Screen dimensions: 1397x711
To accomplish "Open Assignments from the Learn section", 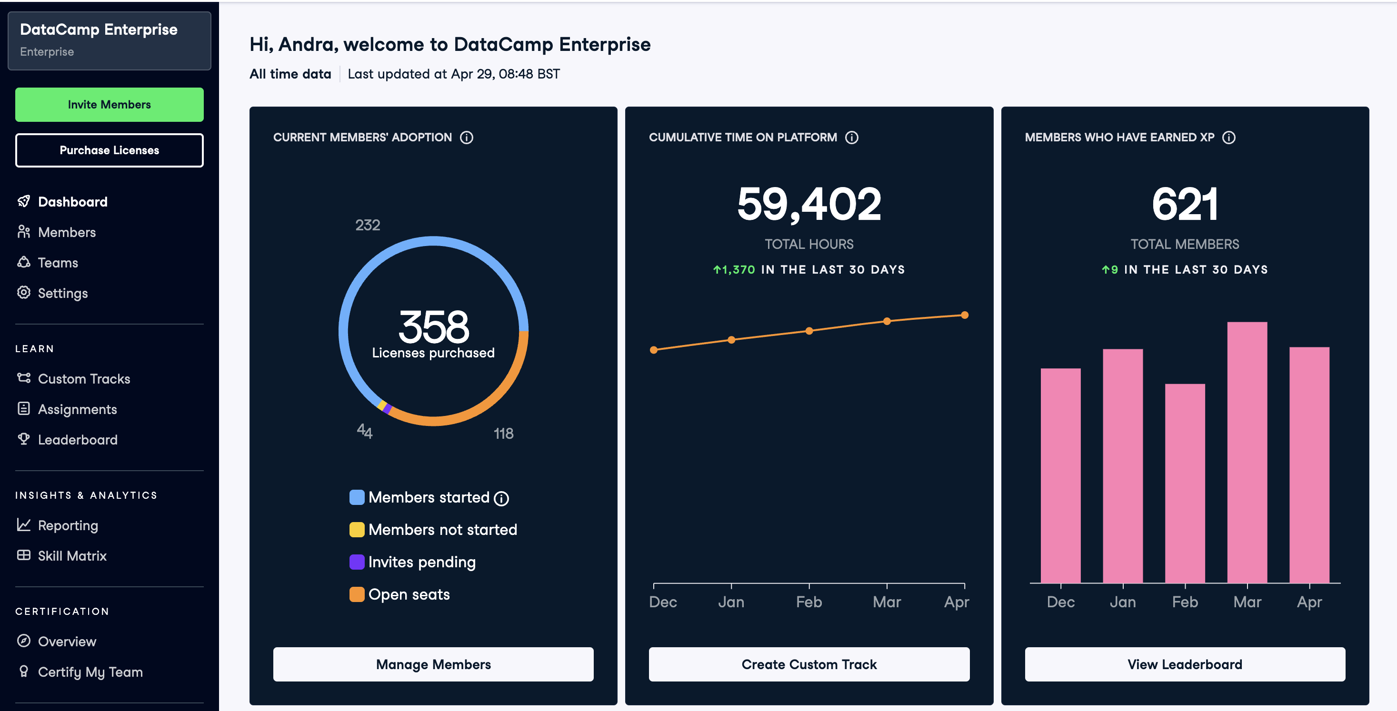I will click(x=77, y=409).
